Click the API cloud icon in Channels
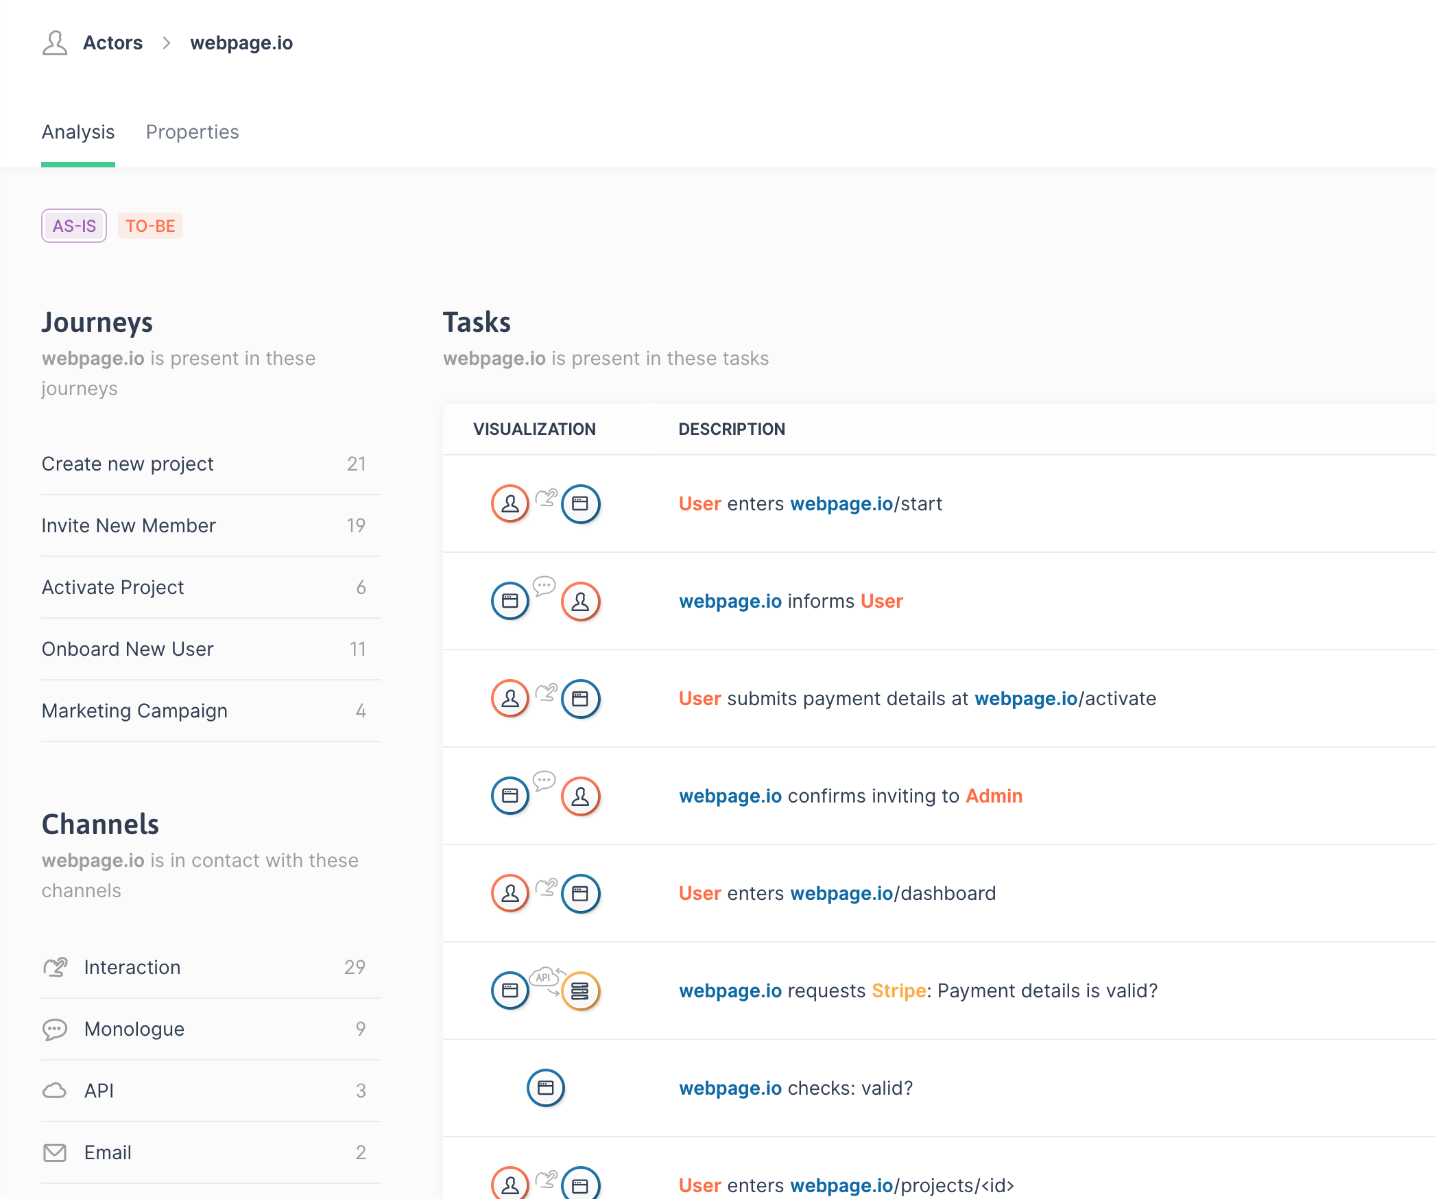Screen dimensions: 1436x1199 pyautogui.click(x=55, y=1091)
